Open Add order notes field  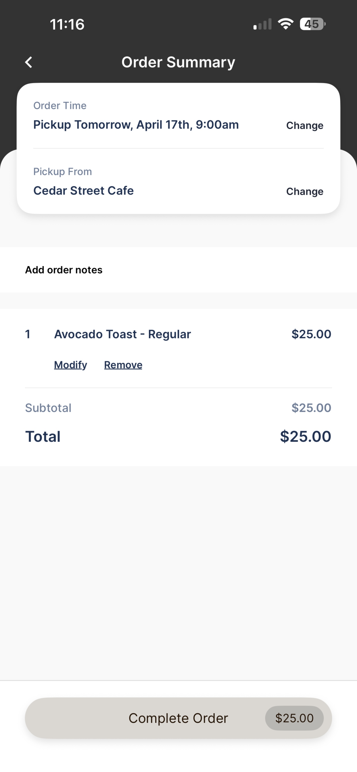[178, 270]
